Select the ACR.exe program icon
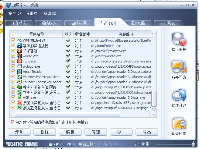This screenshot has height=149, width=199. (x=19, y=97)
